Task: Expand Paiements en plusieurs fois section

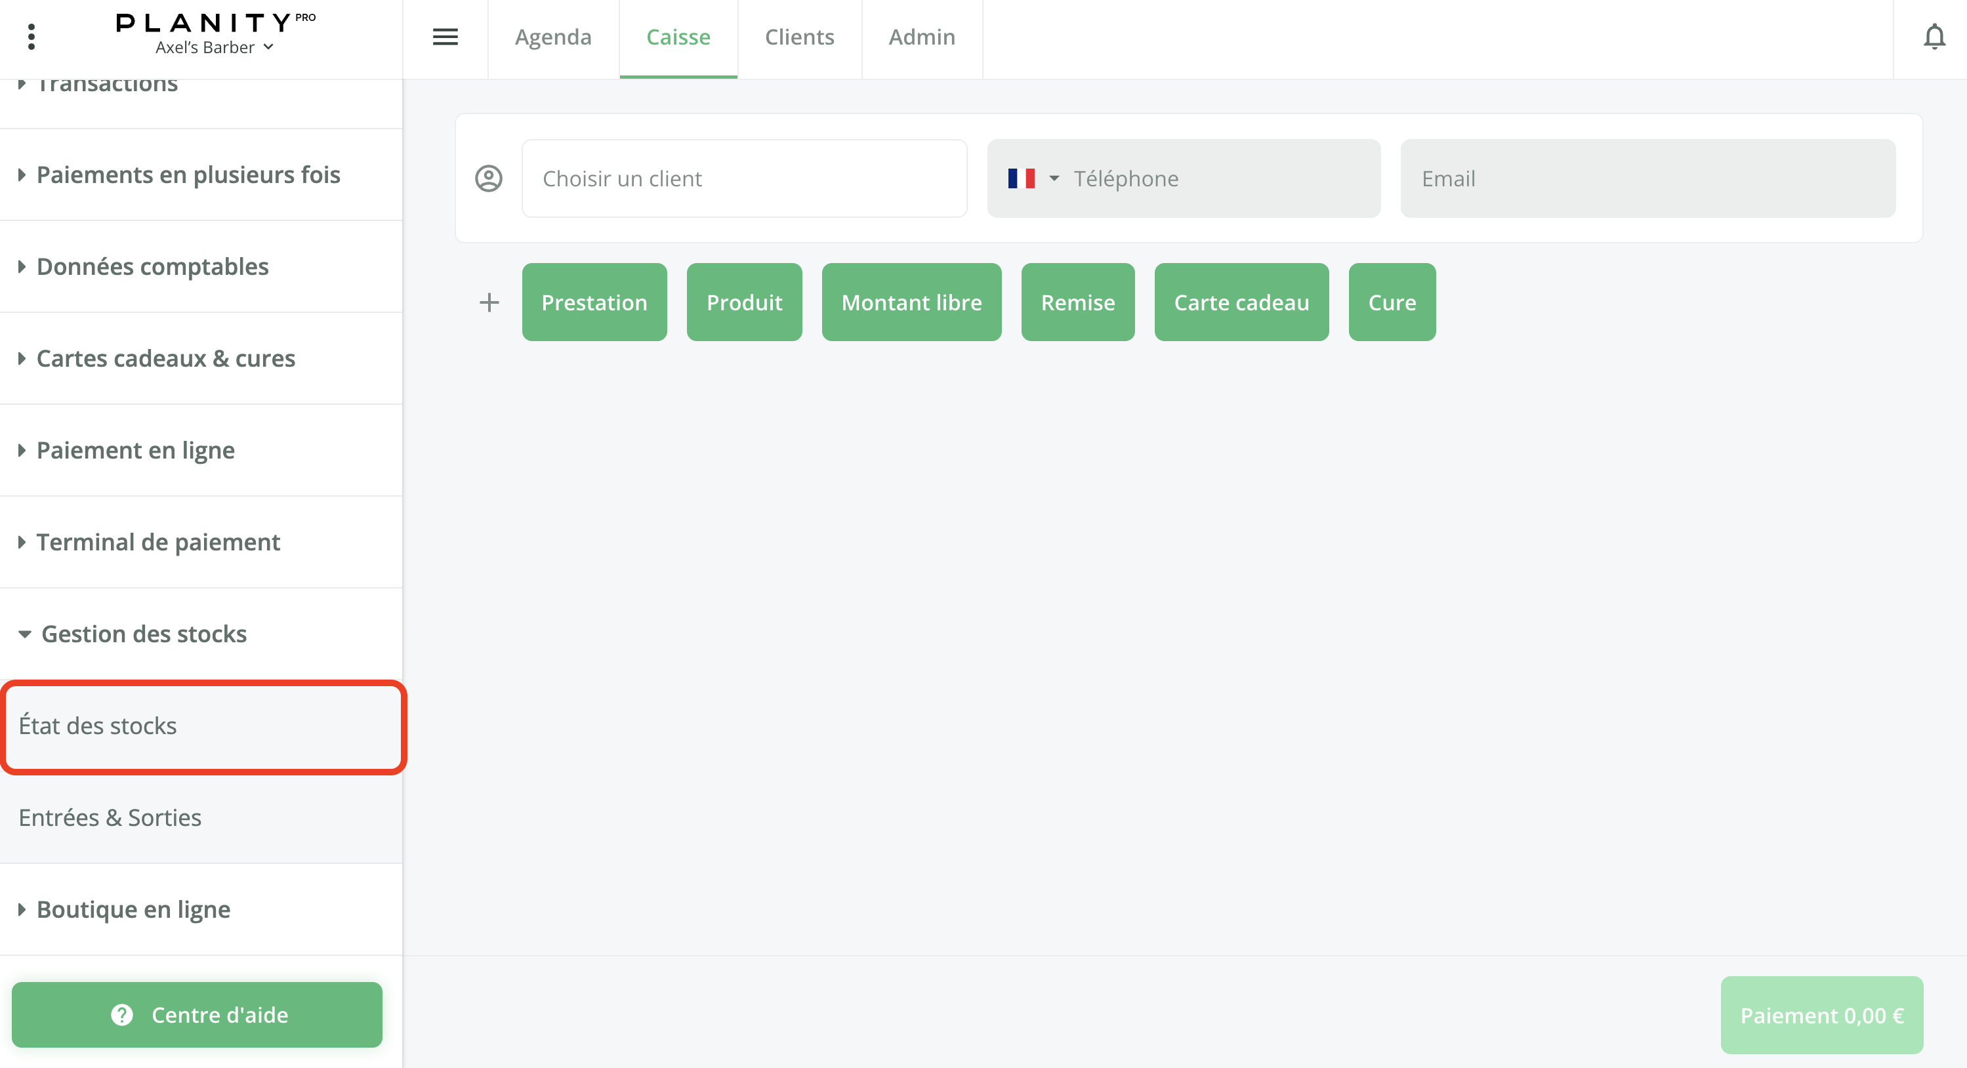Action: point(188,175)
